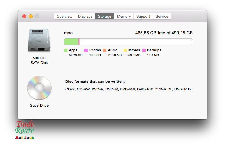Image resolution: width=225 pixels, height=145 pixels.
Task: Open the Support tab
Action: coord(143,16)
